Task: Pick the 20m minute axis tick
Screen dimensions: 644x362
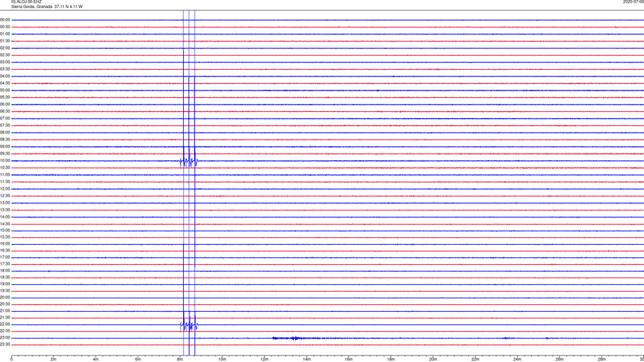Action: 433,359
